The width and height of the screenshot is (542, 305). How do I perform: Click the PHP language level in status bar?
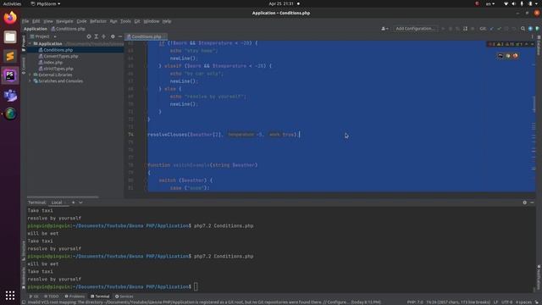pos(415,302)
